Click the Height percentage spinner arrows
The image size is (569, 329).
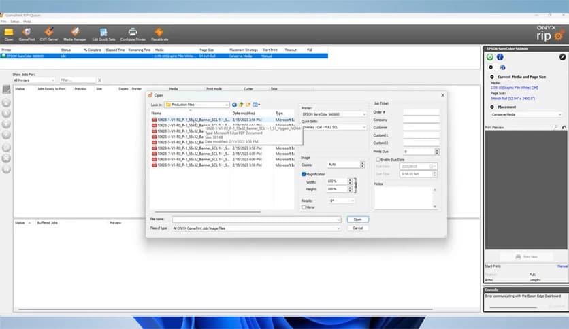point(350,189)
